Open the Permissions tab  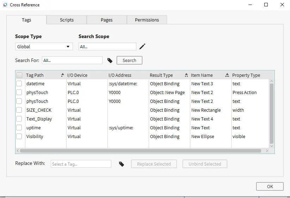tap(147, 20)
